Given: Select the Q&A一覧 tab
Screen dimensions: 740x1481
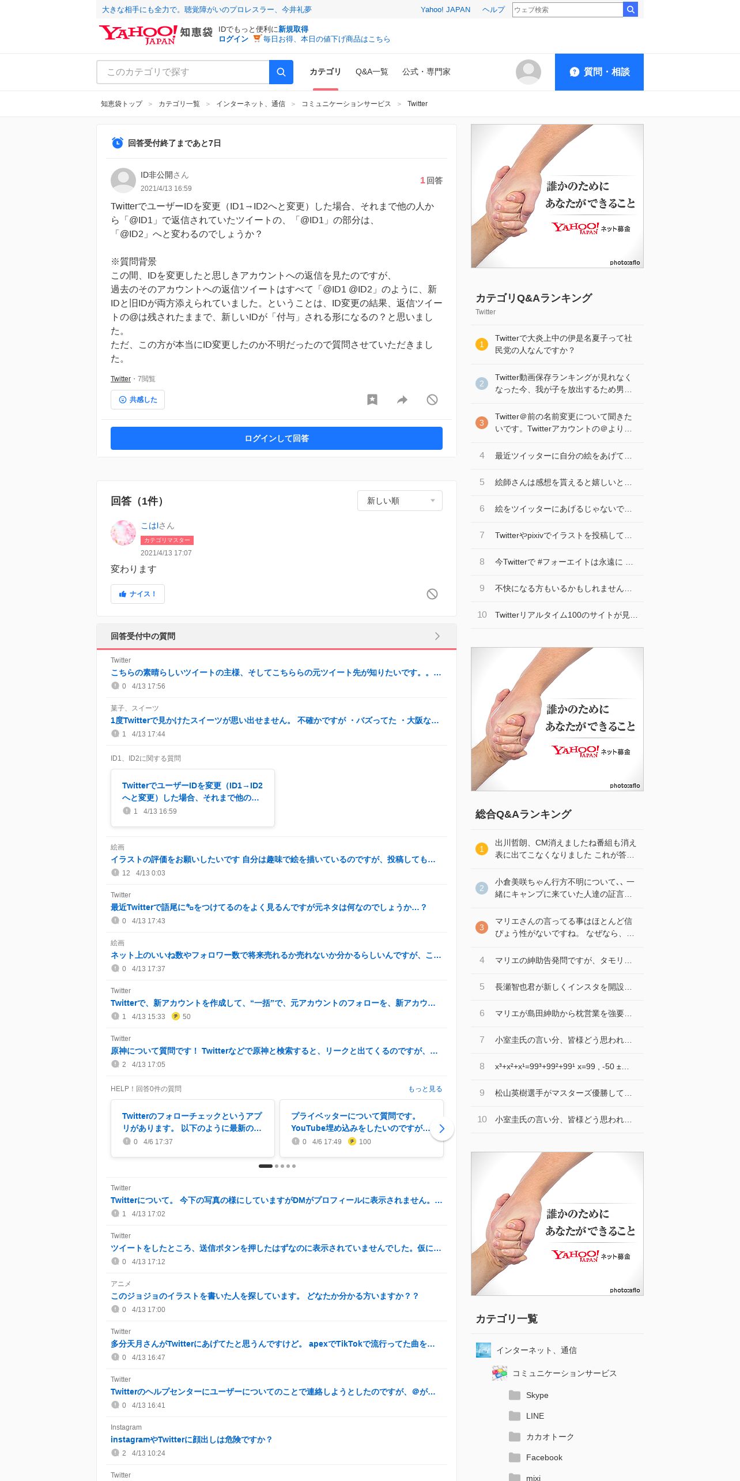Looking at the screenshot, I should pos(372,72).
